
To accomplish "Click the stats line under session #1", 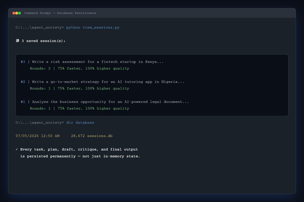I will tap(79, 108).
